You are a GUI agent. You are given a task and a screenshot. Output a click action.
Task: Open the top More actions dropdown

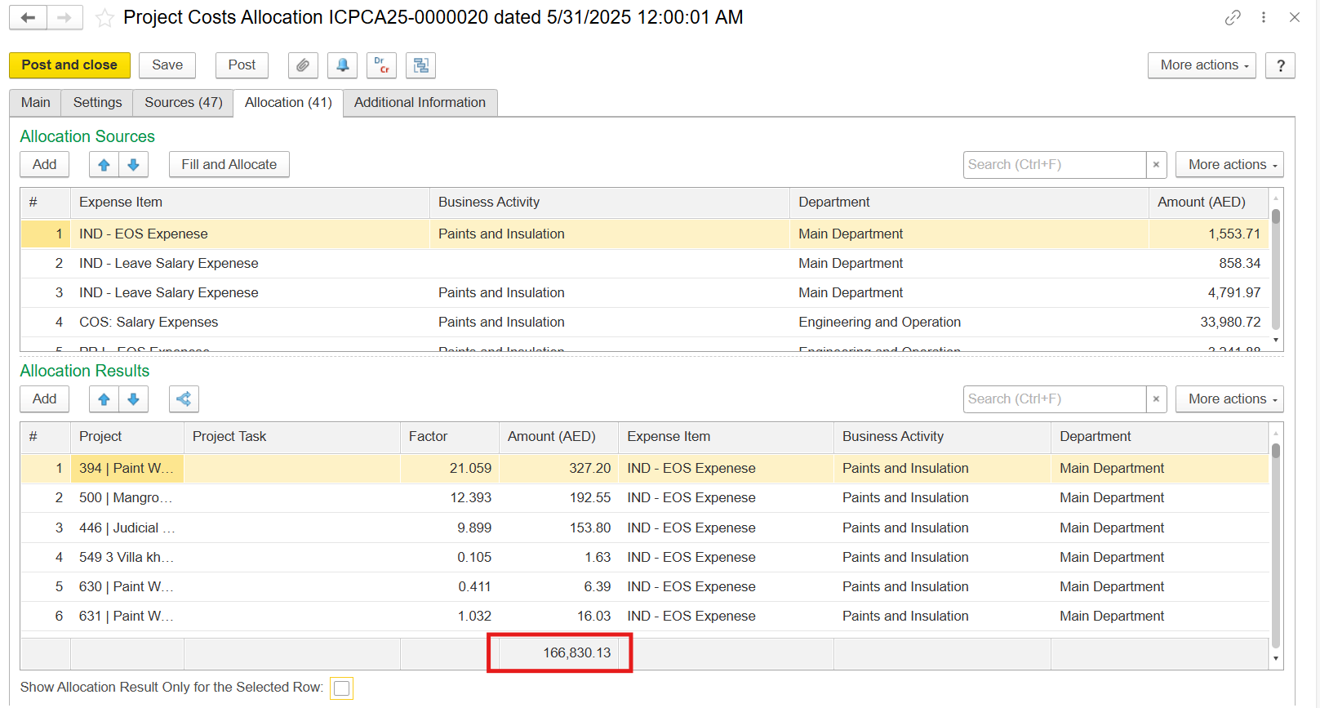click(x=1202, y=65)
